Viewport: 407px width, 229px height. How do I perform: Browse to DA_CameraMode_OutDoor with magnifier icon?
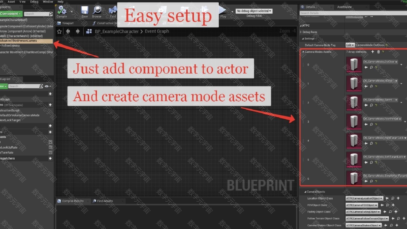[x=371, y=67]
